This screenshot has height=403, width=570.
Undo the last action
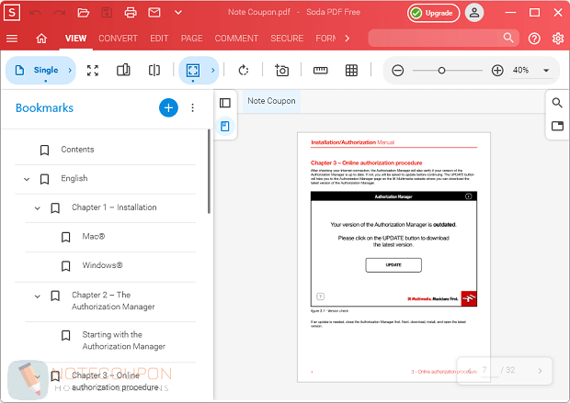[x=35, y=13]
